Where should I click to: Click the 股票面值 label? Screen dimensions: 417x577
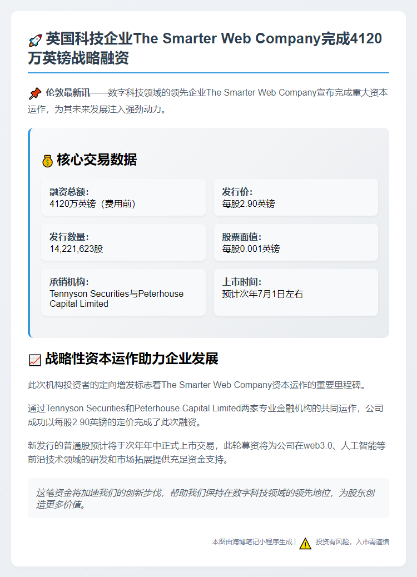pyautogui.click(x=241, y=237)
